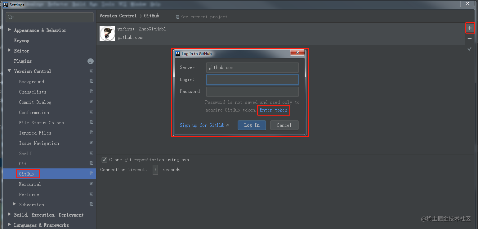Close the Log In to GitHub dialog
This screenshot has height=229, width=478.
(297, 53)
